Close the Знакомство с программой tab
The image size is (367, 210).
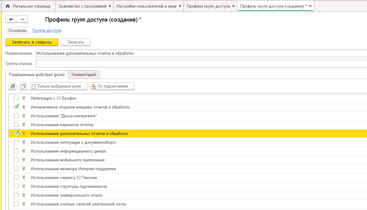click(x=110, y=6)
